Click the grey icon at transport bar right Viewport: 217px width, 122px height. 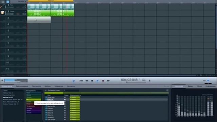(x=204, y=81)
